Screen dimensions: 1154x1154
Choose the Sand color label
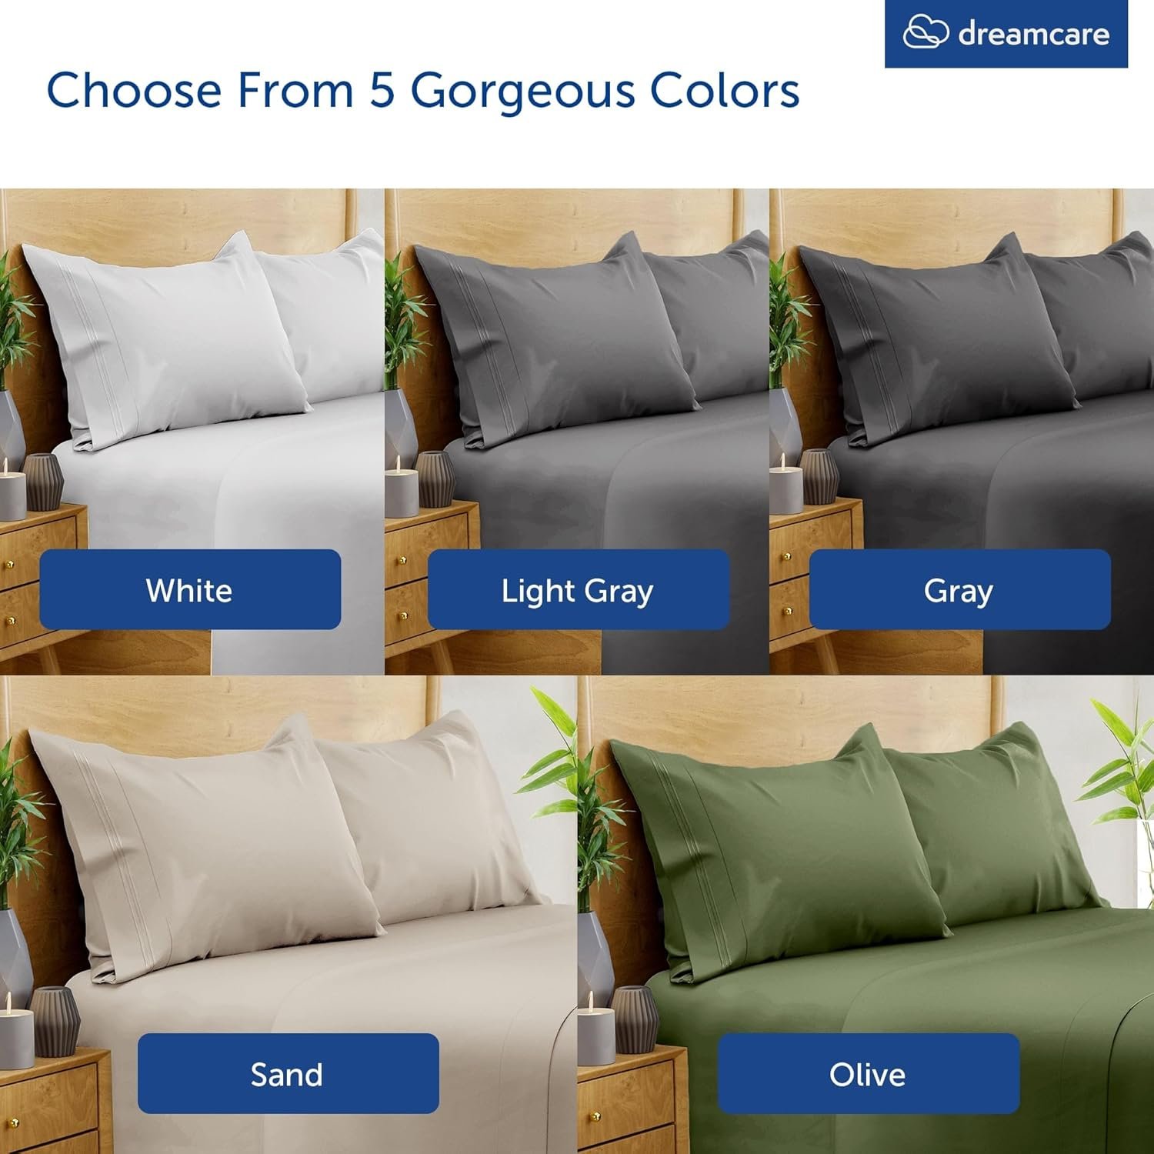coord(288,1073)
